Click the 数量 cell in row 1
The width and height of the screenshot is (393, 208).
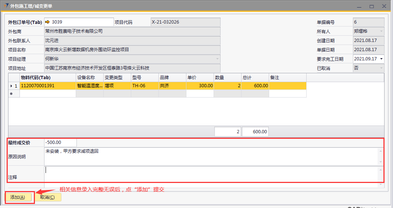click(227, 86)
